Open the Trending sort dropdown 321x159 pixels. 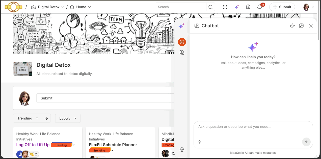27,118
